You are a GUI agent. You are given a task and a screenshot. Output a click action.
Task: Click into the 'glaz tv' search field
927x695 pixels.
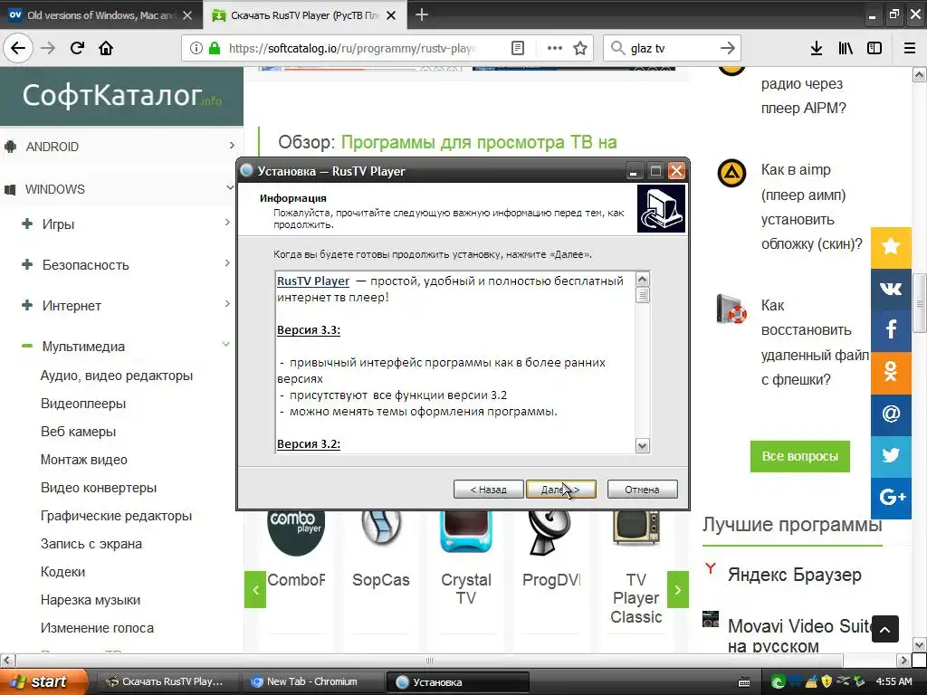tap(671, 48)
